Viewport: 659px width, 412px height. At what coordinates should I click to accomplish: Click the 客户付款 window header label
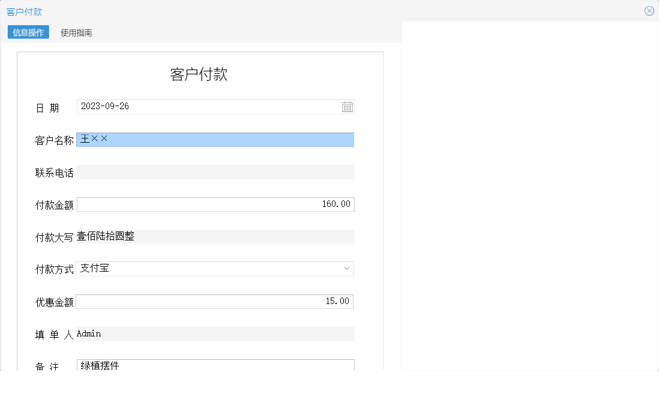pos(25,11)
